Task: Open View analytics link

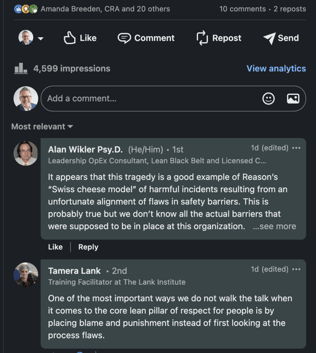Action: point(276,68)
